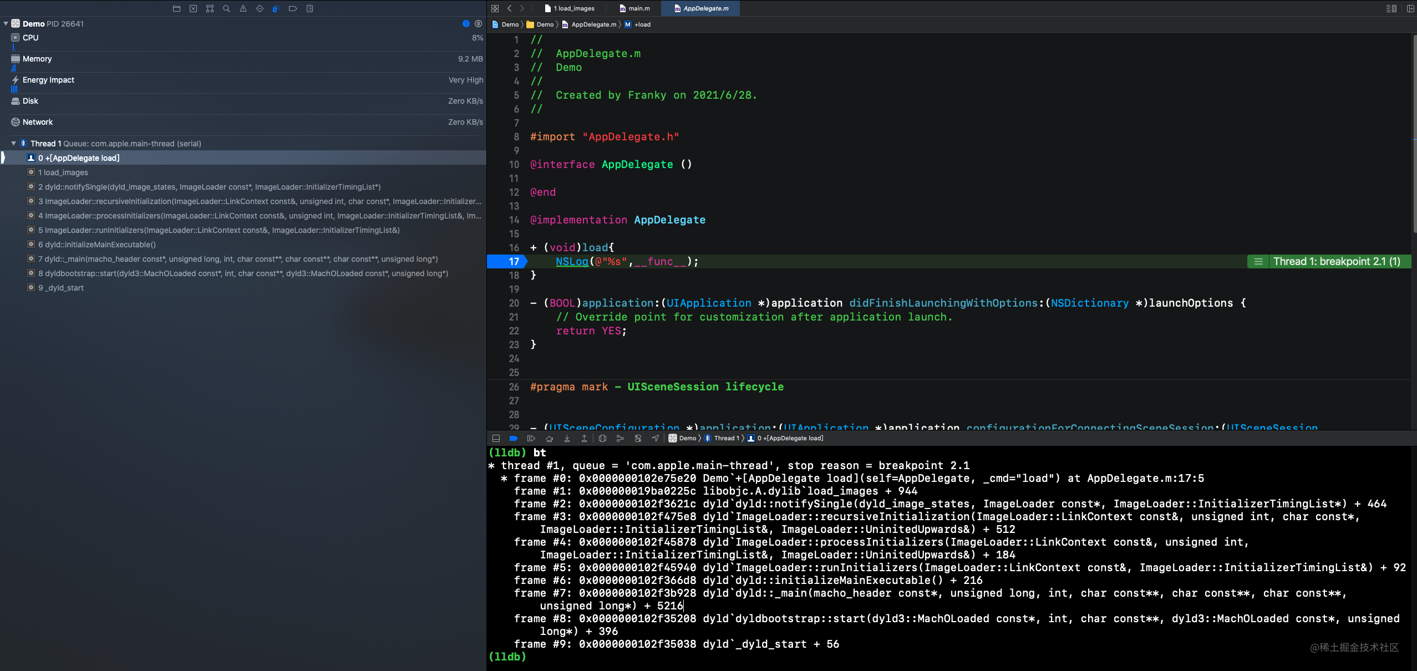Screen dimensions: 1417x671
Task: Switch to the main.m tab
Action: 634,8
